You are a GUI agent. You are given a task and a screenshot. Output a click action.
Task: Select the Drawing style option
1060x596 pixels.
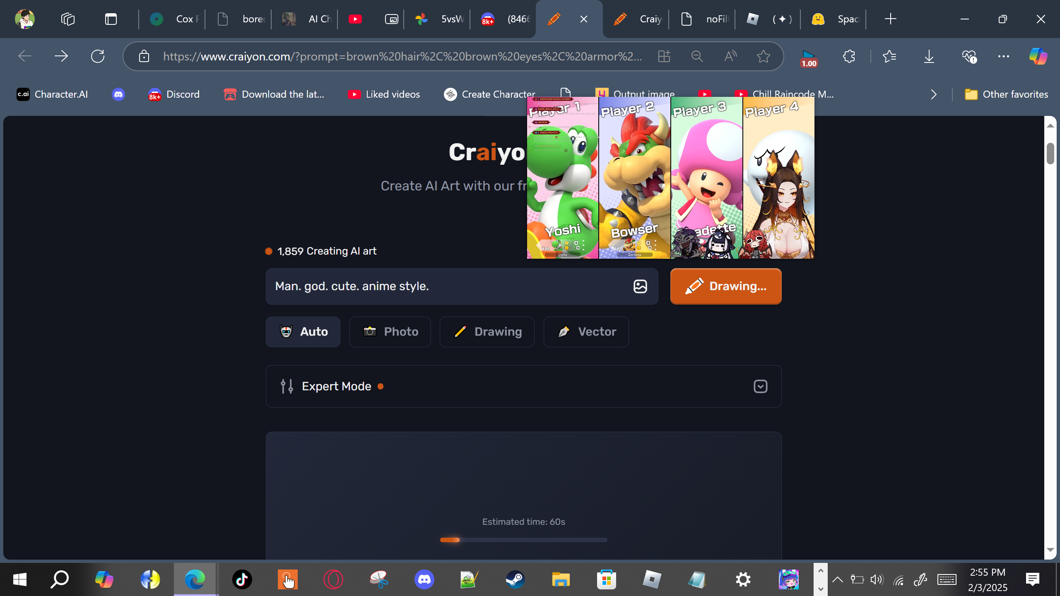coord(487,332)
